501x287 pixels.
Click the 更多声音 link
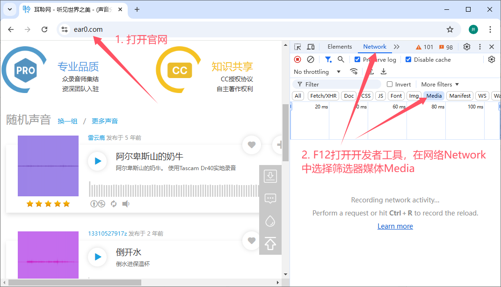[105, 121]
